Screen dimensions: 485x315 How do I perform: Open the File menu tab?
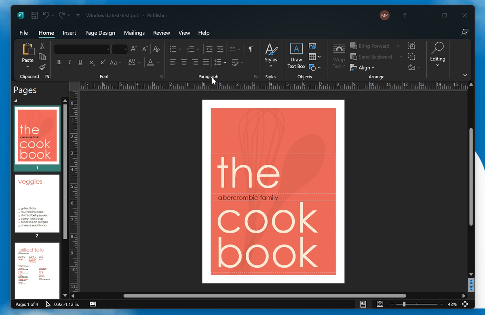tap(24, 33)
